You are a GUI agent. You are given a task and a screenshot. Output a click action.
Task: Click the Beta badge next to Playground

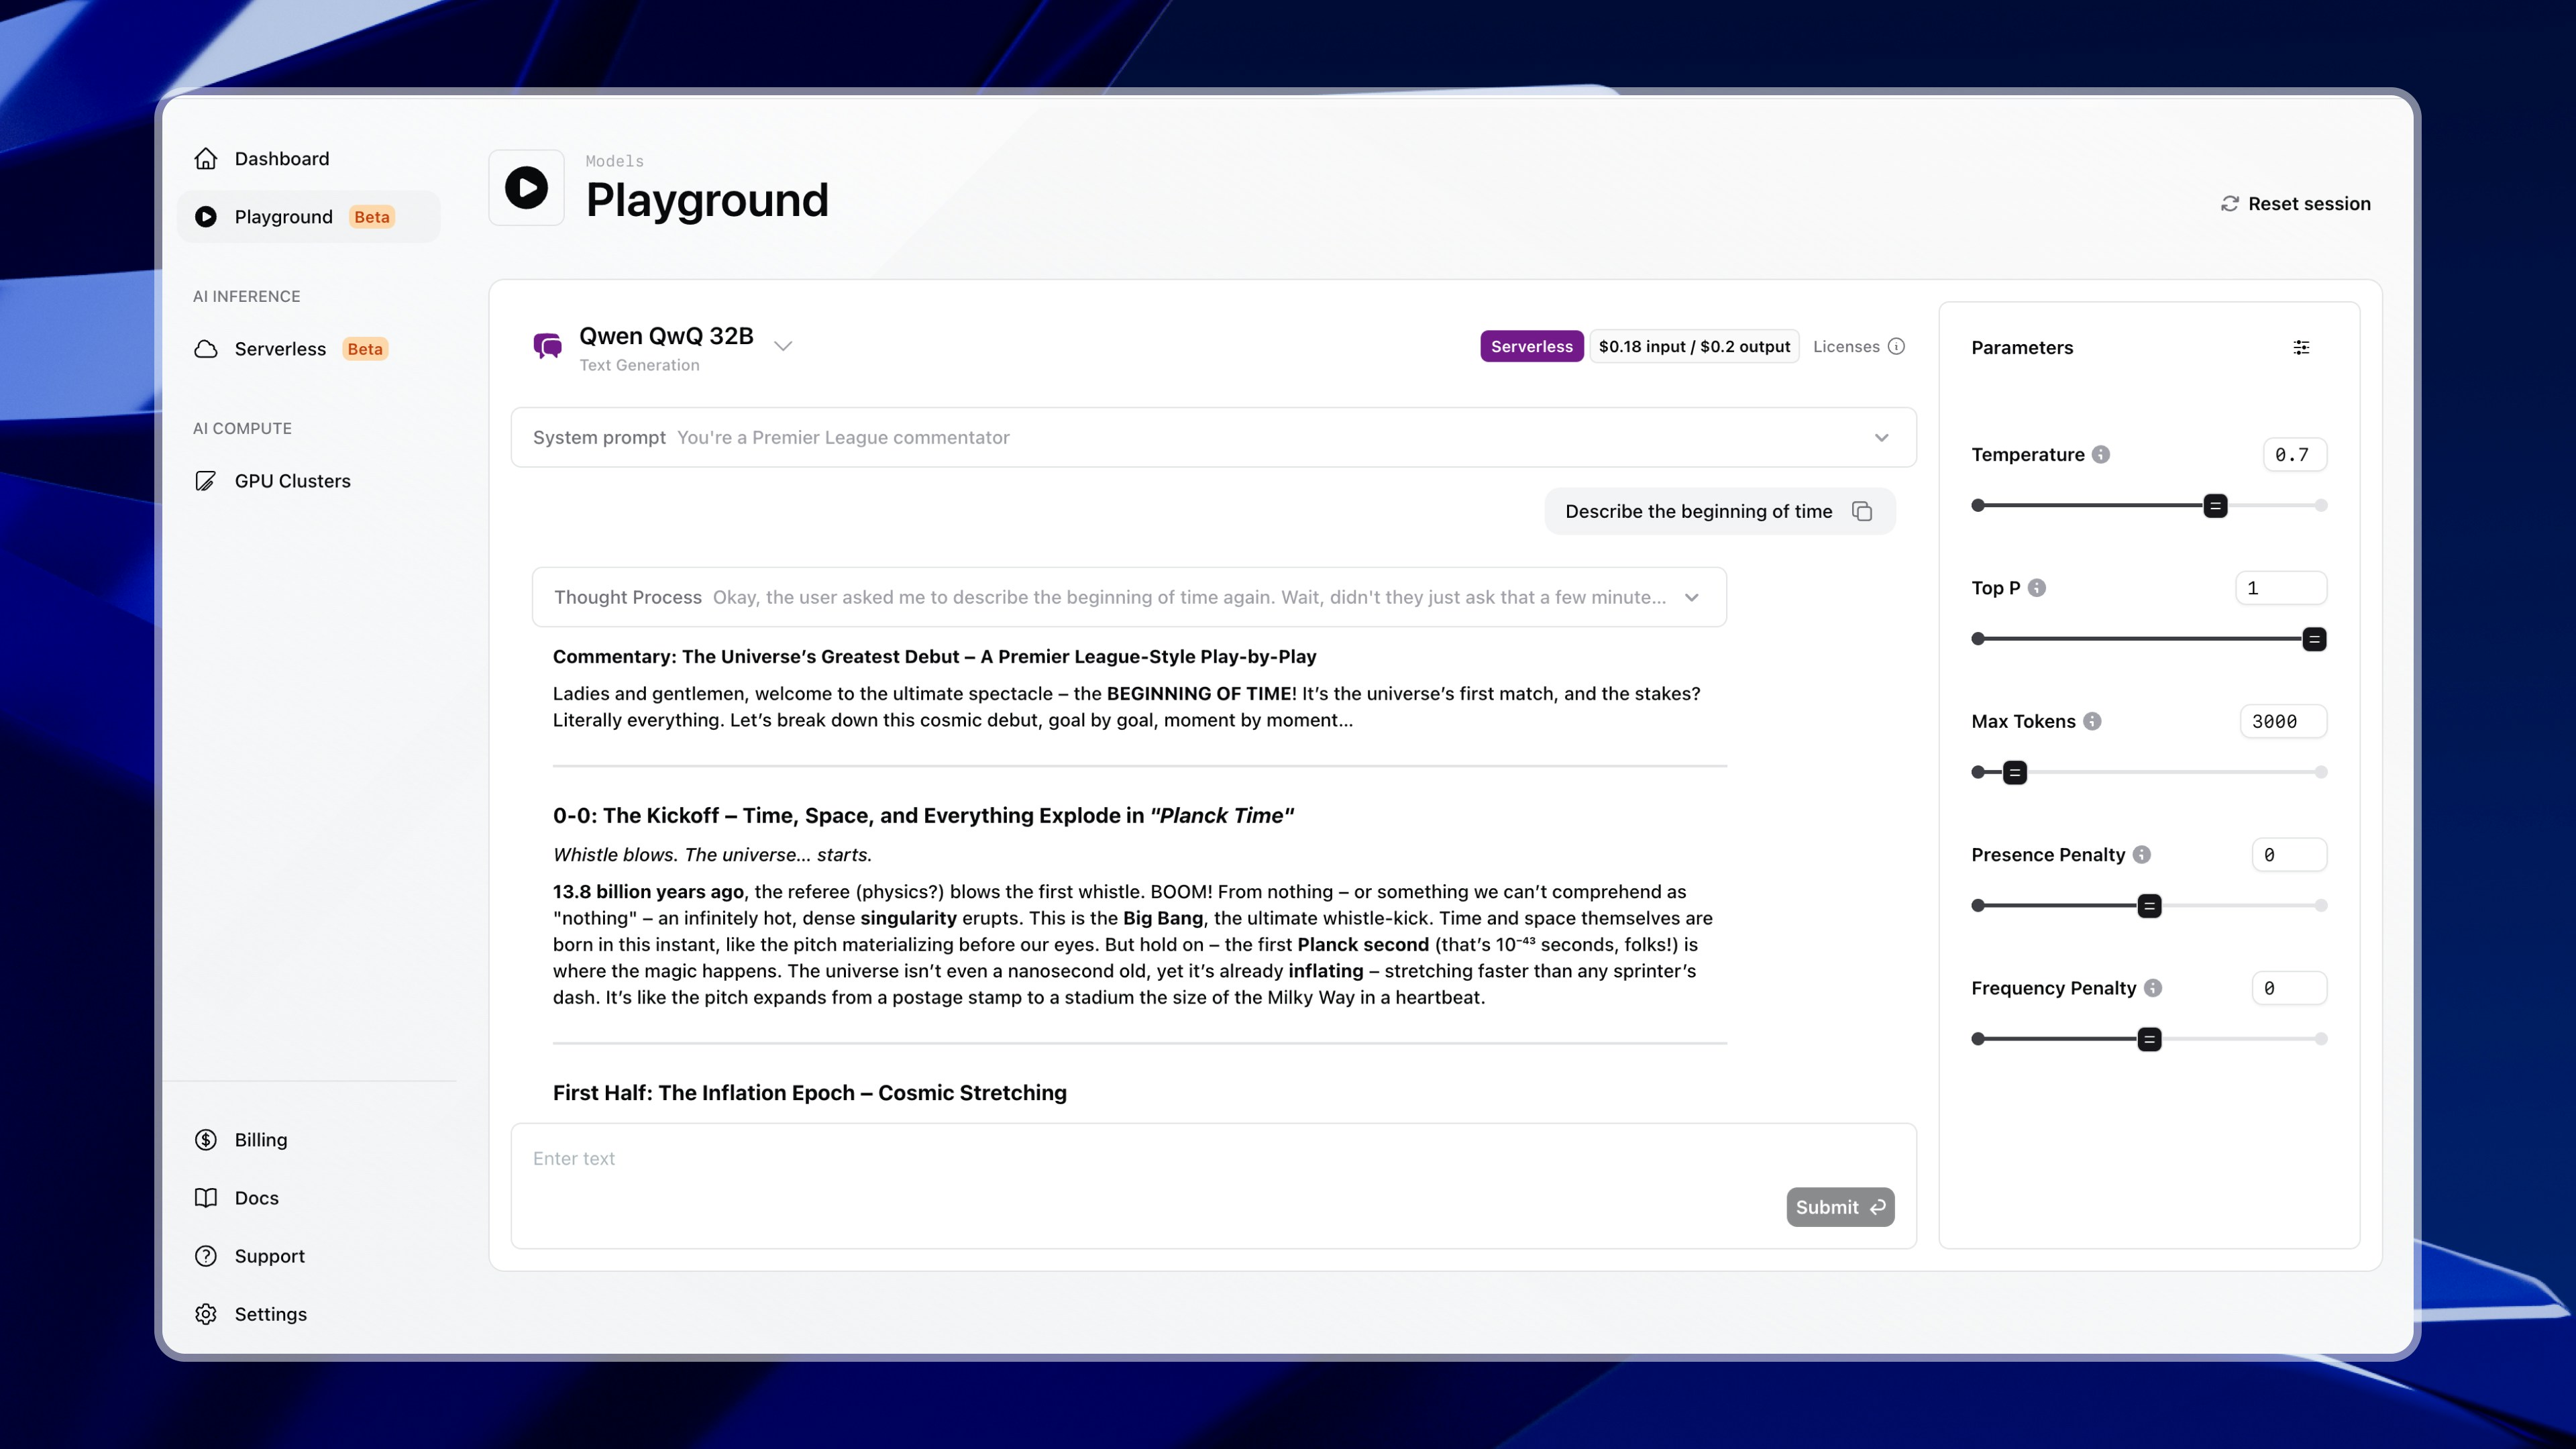(372, 217)
